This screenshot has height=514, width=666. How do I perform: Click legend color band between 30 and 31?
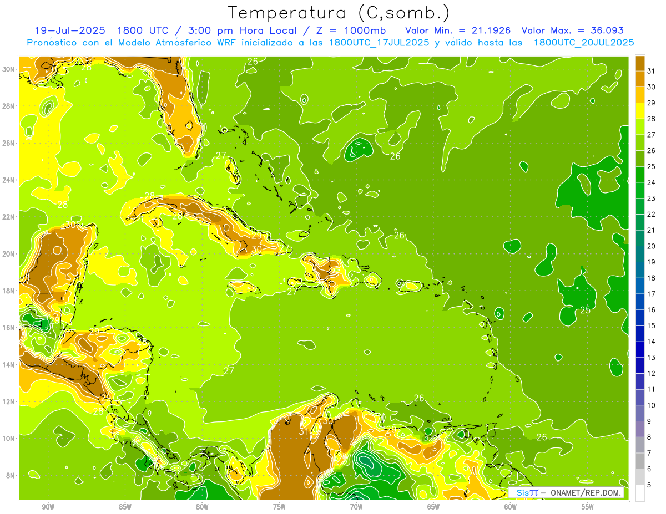pos(640,79)
